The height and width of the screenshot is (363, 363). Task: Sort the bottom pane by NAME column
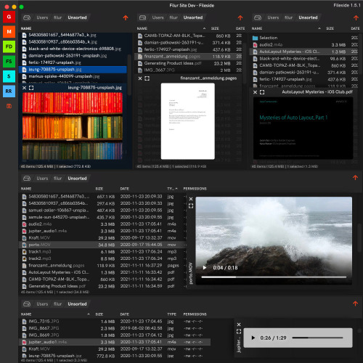click(26, 314)
